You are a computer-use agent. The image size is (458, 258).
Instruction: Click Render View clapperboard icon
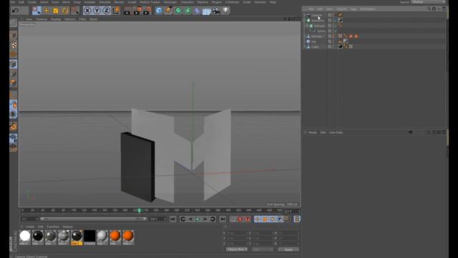(127, 11)
